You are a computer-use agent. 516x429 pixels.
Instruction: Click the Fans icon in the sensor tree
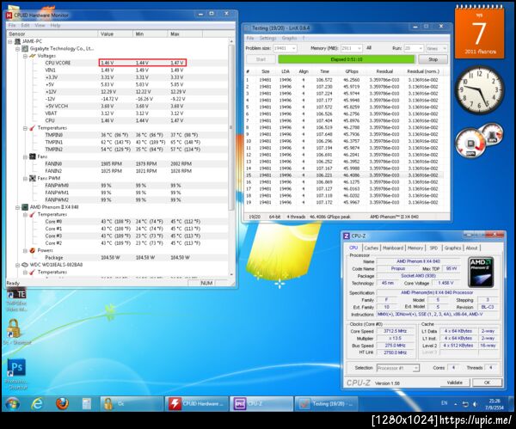[x=33, y=156]
